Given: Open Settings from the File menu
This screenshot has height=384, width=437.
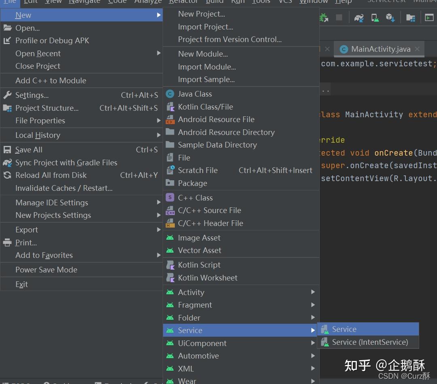Looking at the screenshot, I should tap(31, 95).
